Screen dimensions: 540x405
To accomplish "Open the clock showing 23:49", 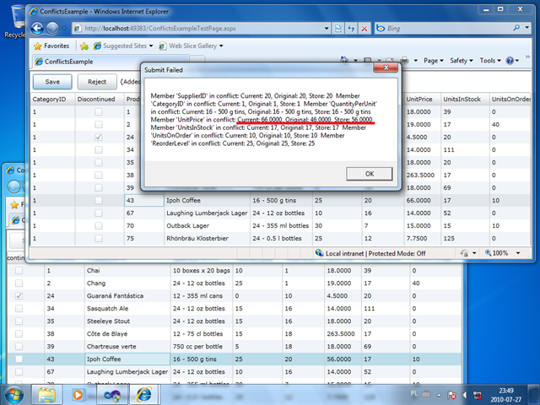I will tap(506, 395).
